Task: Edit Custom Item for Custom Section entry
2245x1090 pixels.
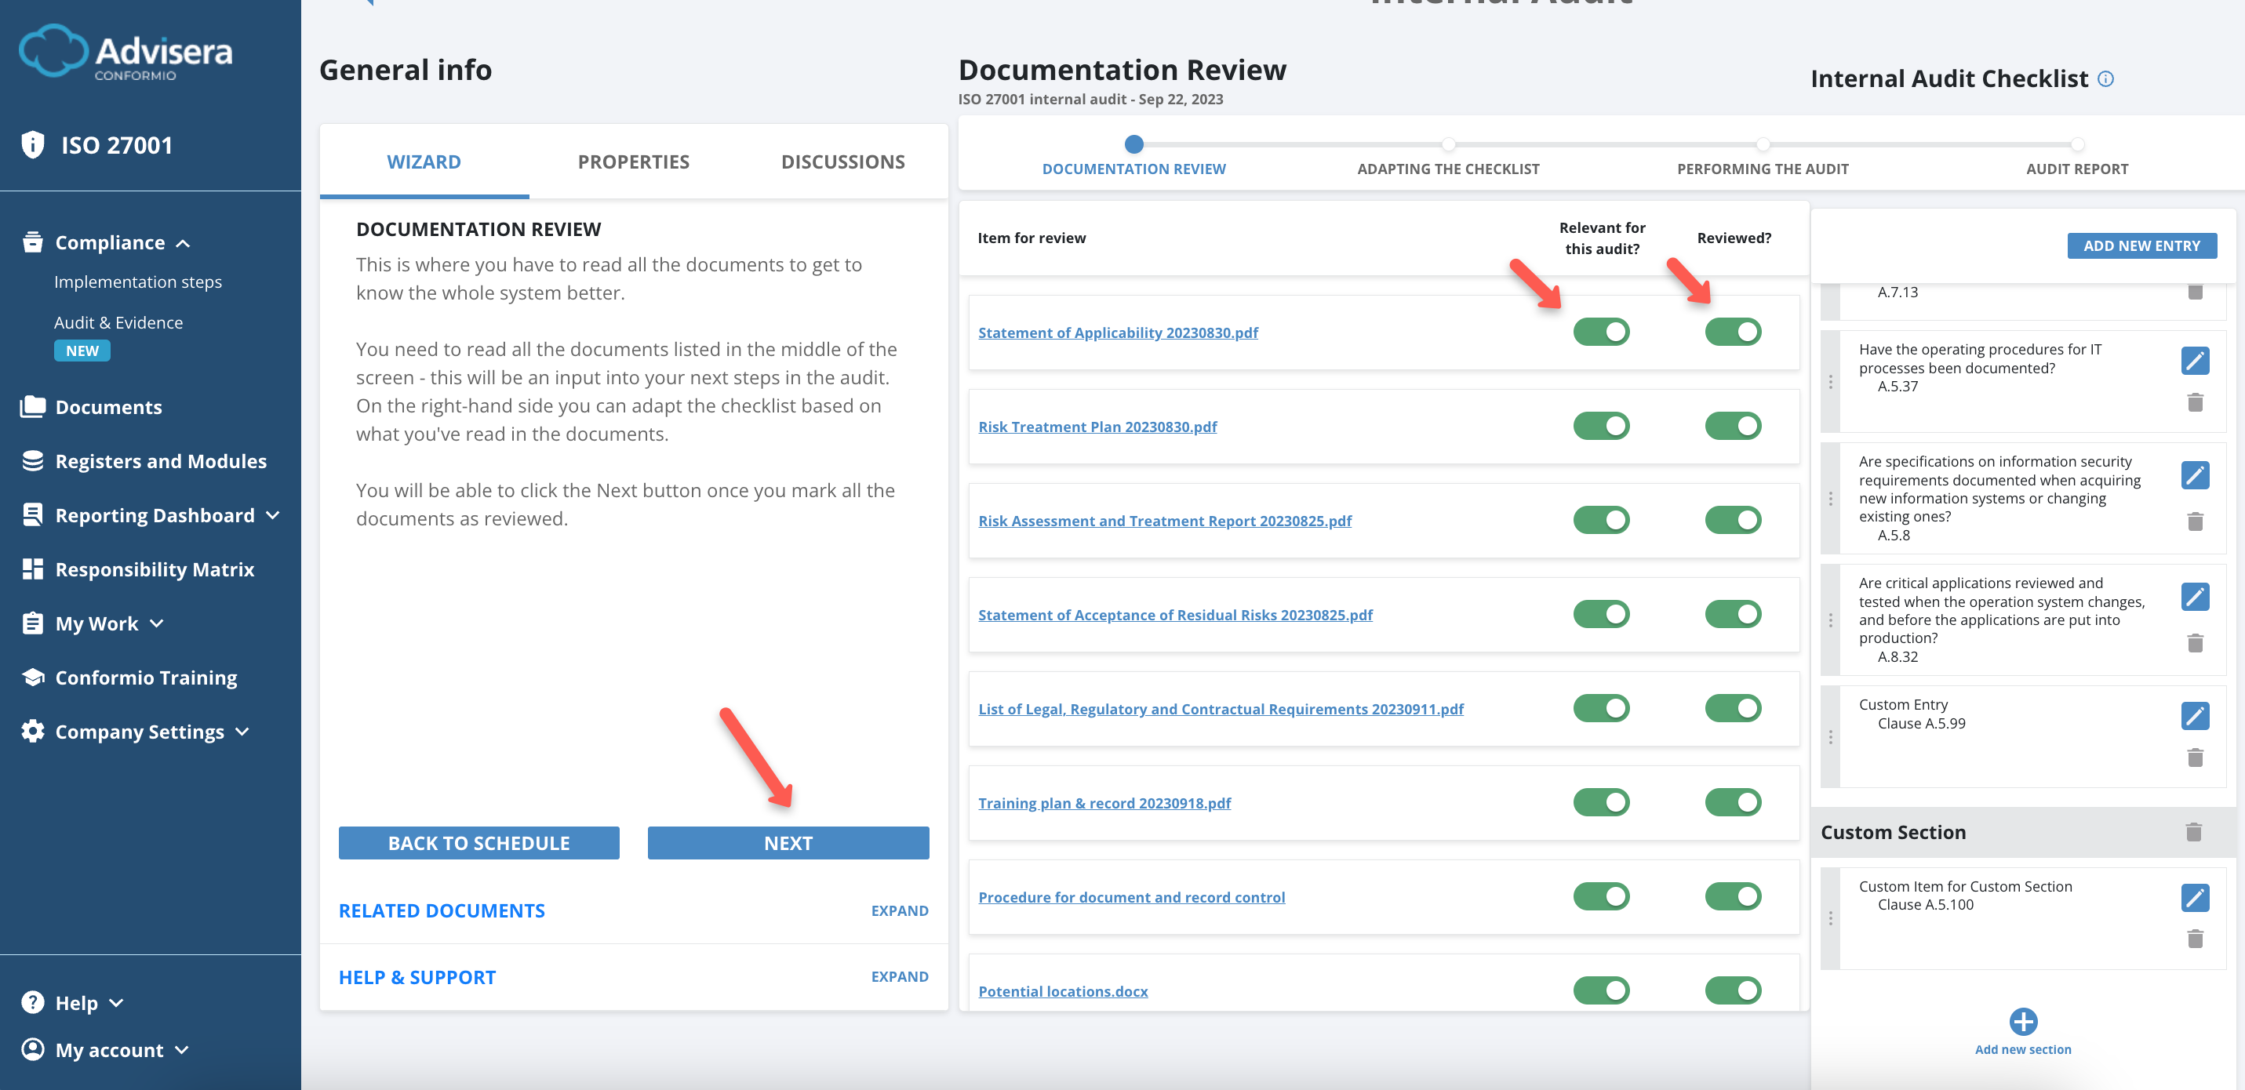Action: [2195, 897]
